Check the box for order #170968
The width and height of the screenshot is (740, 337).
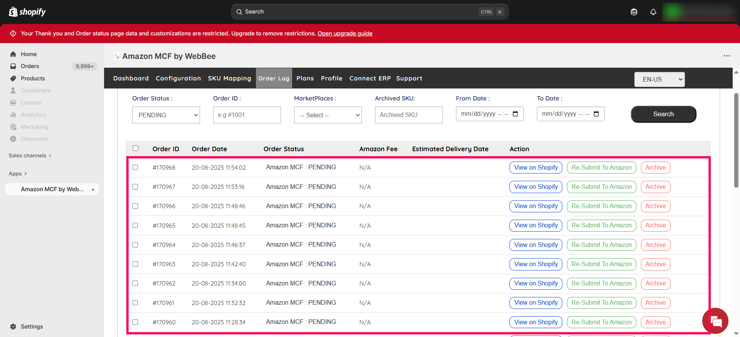click(135, 167)
